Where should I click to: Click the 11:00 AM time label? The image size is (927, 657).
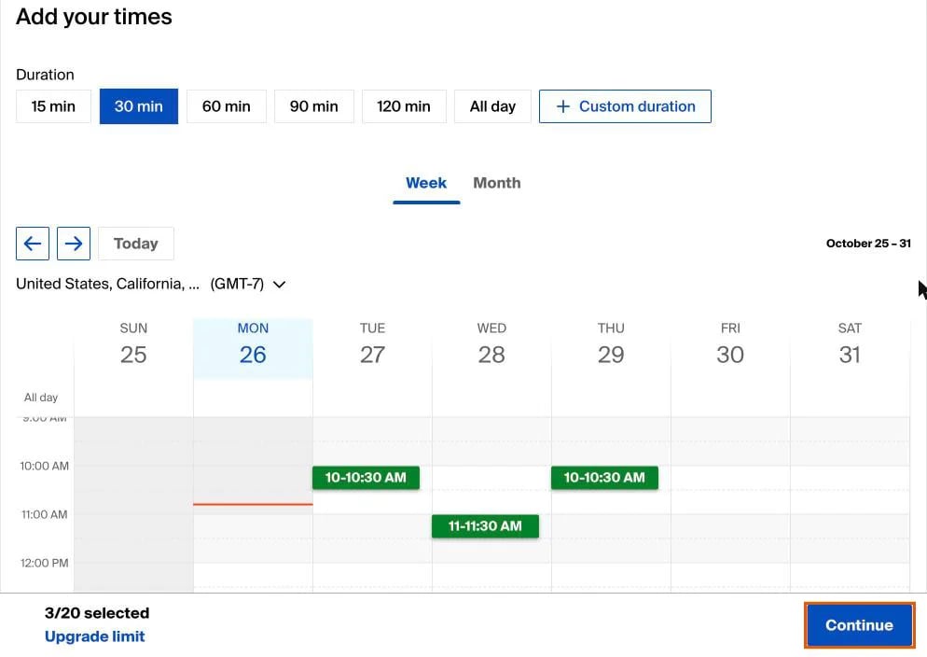pos(45,514)
